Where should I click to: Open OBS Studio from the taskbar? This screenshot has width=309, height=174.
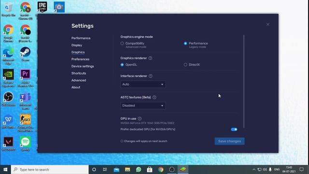[172, 170]
